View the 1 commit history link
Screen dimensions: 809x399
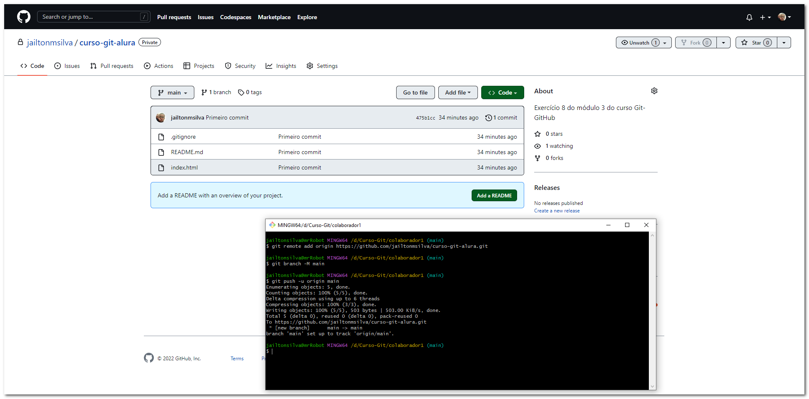pos(501,118)
